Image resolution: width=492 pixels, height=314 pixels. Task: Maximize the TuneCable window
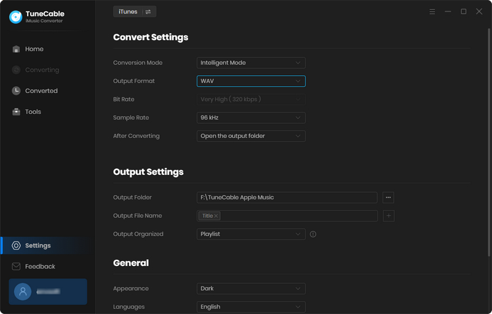(464, 12)
